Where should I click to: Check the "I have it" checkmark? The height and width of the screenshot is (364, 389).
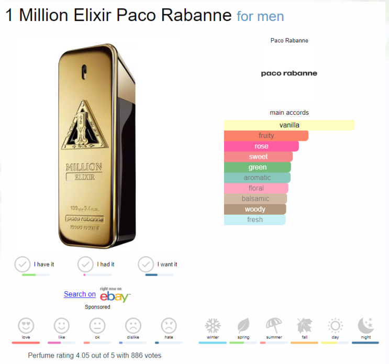tap(23, 264)
